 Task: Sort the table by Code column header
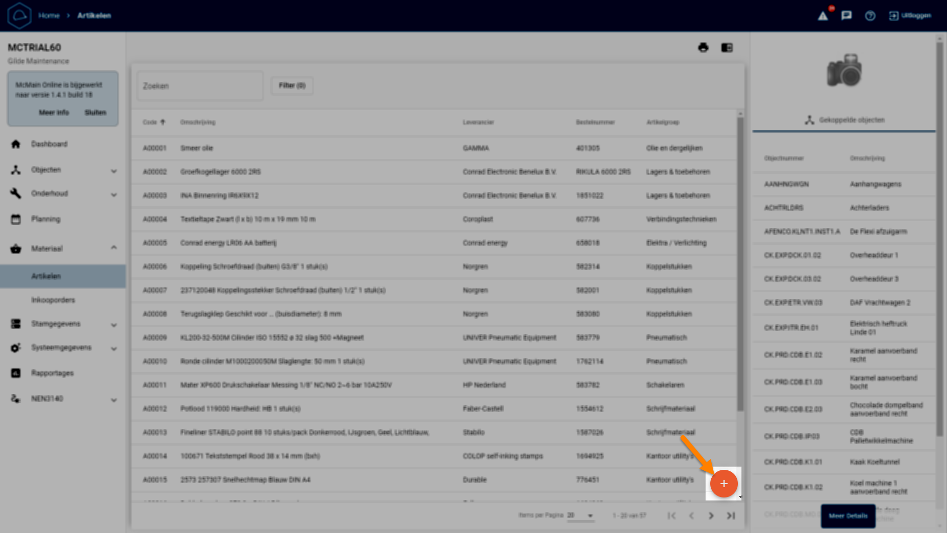[150, 122]
